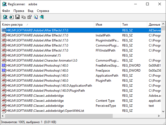Screen dimensions: 166x125
Task: Select the FreeBeforeSlop... name cell
Action: point(107,66)
